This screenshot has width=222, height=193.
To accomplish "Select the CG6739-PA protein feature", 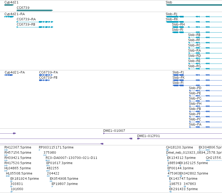I will pyautogui.click(x=46, y=75).
